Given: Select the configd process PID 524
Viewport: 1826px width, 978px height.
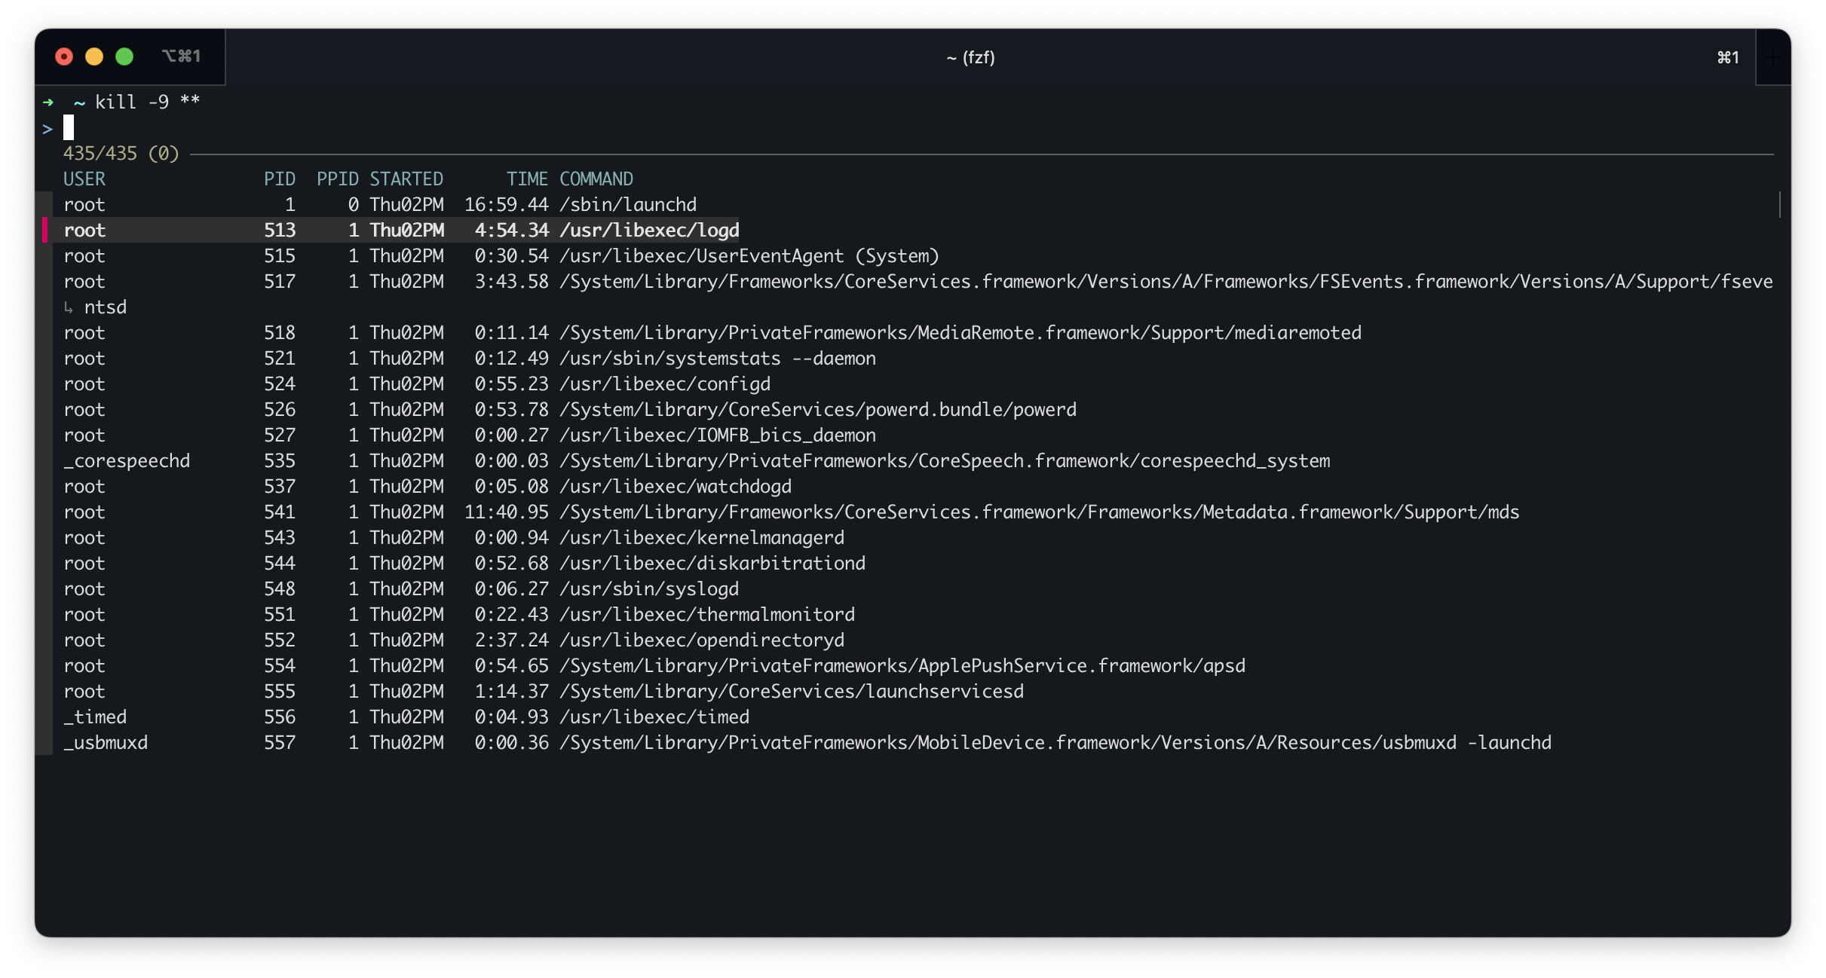Looking at the screenshot, I should pyautogui.click(x=663, y=384).
